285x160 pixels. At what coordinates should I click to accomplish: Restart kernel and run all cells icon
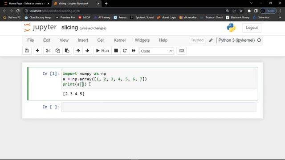tap(134, 51)
